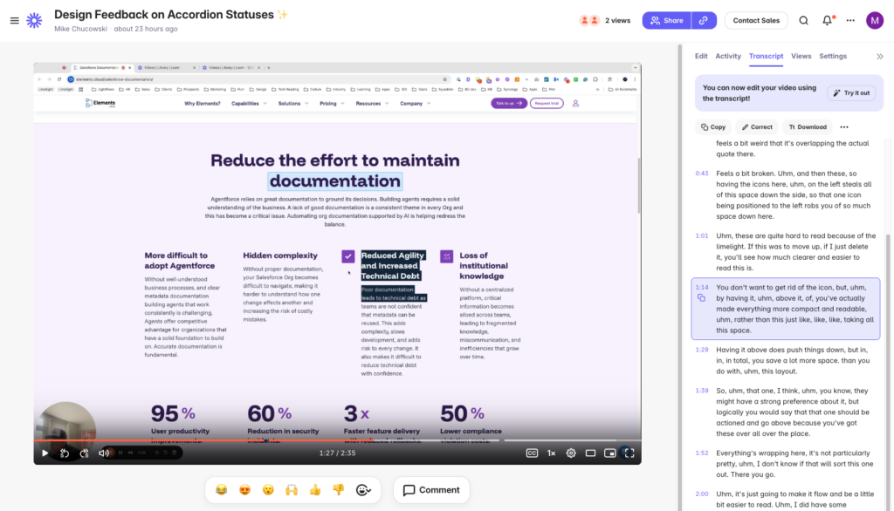Screen dimensions: 894x511
Task: Open the add emoji reaction picker
Action: pos(363,490)
